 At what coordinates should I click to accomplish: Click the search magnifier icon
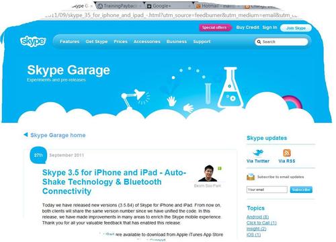[259, 42]
